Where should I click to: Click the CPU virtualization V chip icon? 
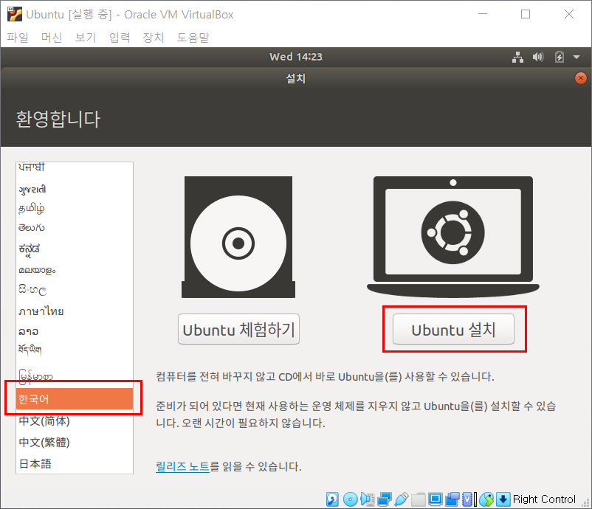tap(469, 499)
